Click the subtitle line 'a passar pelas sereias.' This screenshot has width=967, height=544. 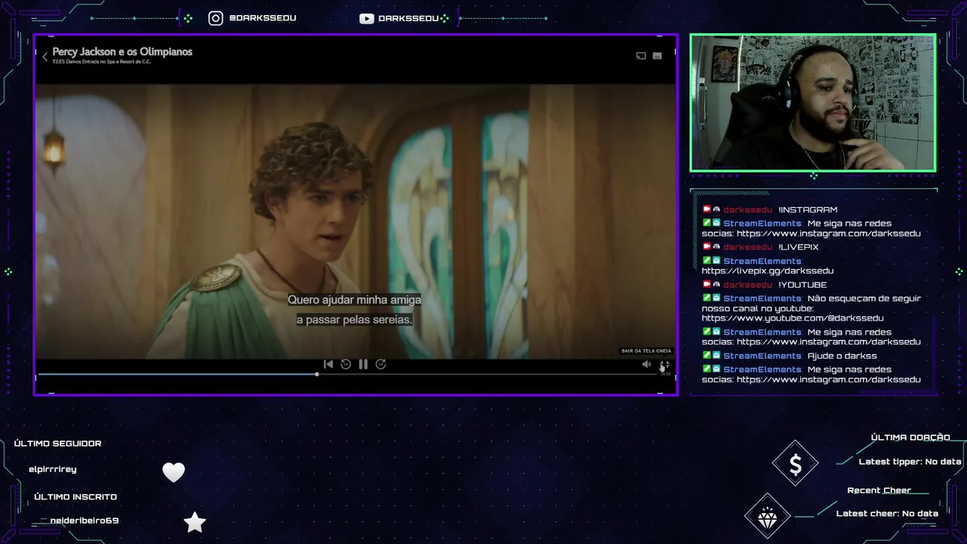point(354,320)
